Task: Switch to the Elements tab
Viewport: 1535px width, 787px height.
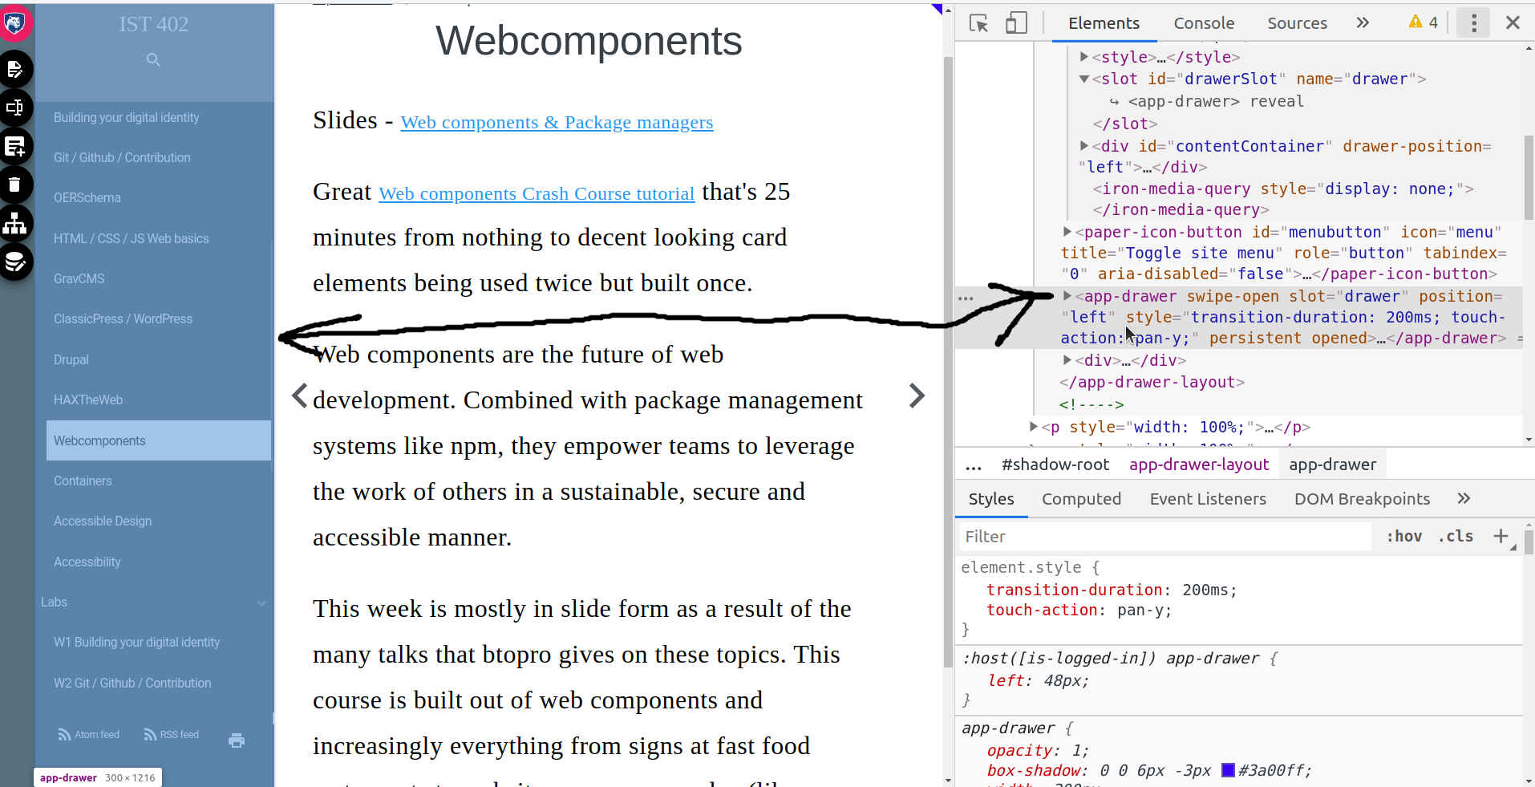Action: tap(1104, 23)
